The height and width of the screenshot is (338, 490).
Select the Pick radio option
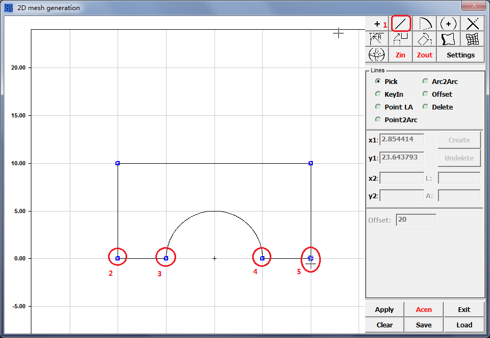click(x=378, y=81)
